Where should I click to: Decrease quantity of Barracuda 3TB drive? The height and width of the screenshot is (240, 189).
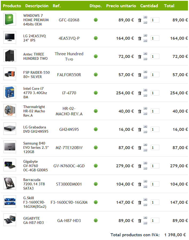tap(145, 186)
